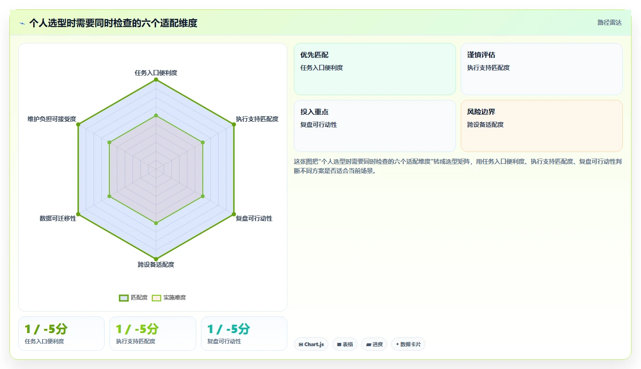Click the 执行支持匹配度 text in 谨慎评估 card

coord(488,68)
